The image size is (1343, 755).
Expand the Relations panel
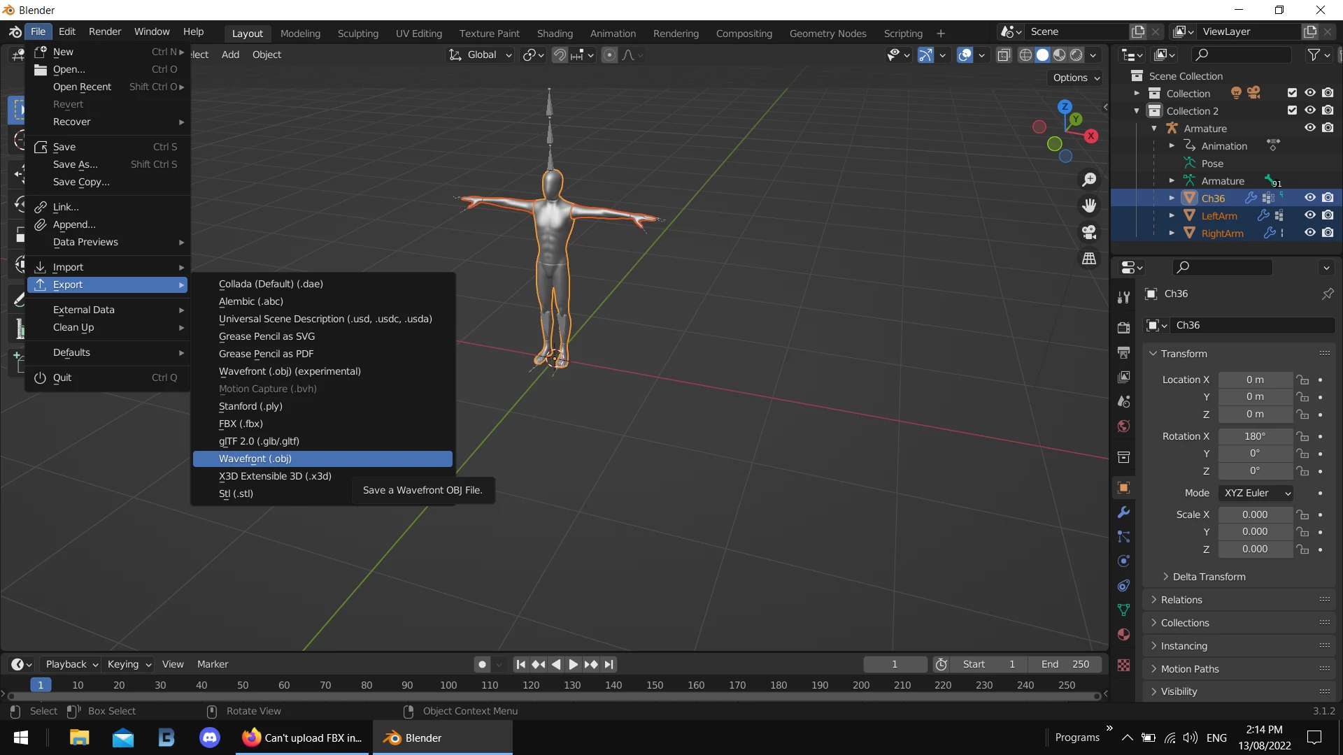pos(1181,600)
